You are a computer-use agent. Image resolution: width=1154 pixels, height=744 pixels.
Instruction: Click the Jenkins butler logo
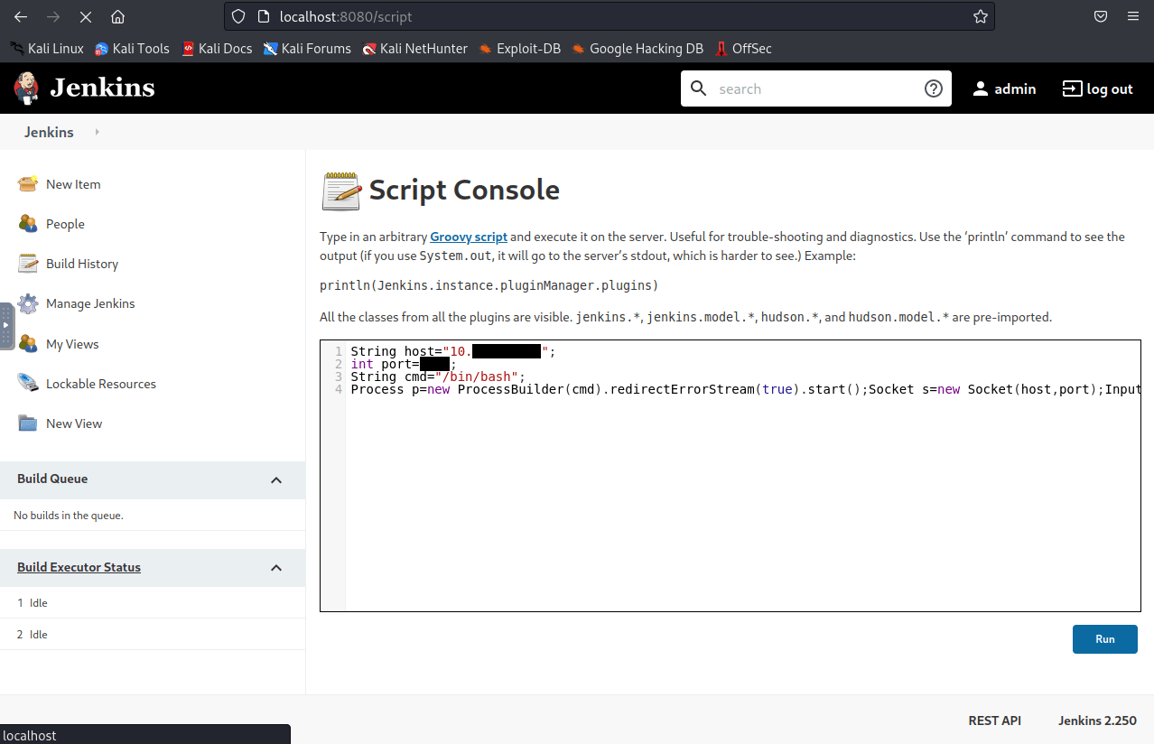(26, 88)
